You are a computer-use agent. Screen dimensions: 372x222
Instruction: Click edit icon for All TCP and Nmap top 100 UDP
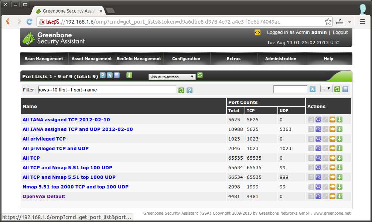point(325,167)
